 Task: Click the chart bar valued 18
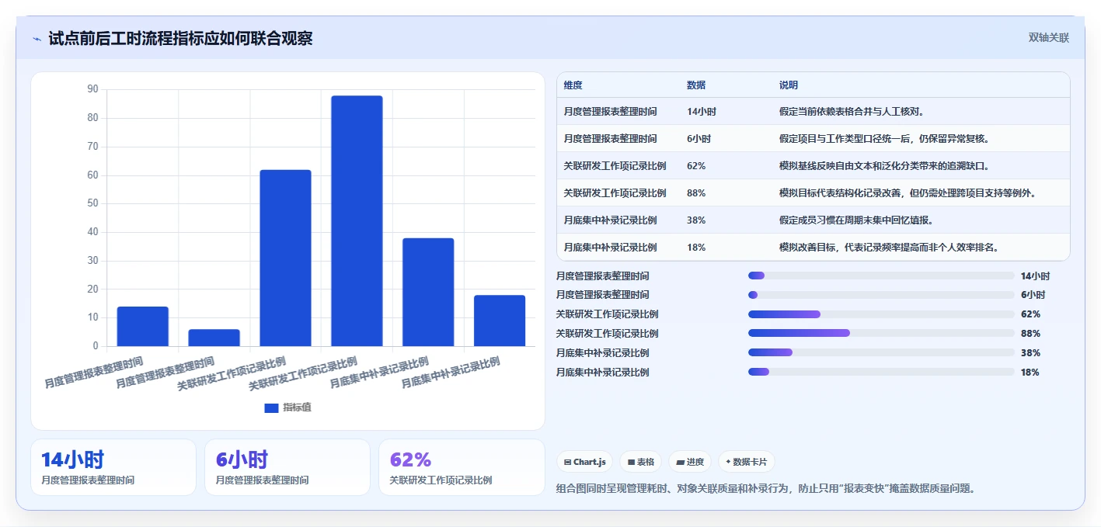click(x=500, y=321)
